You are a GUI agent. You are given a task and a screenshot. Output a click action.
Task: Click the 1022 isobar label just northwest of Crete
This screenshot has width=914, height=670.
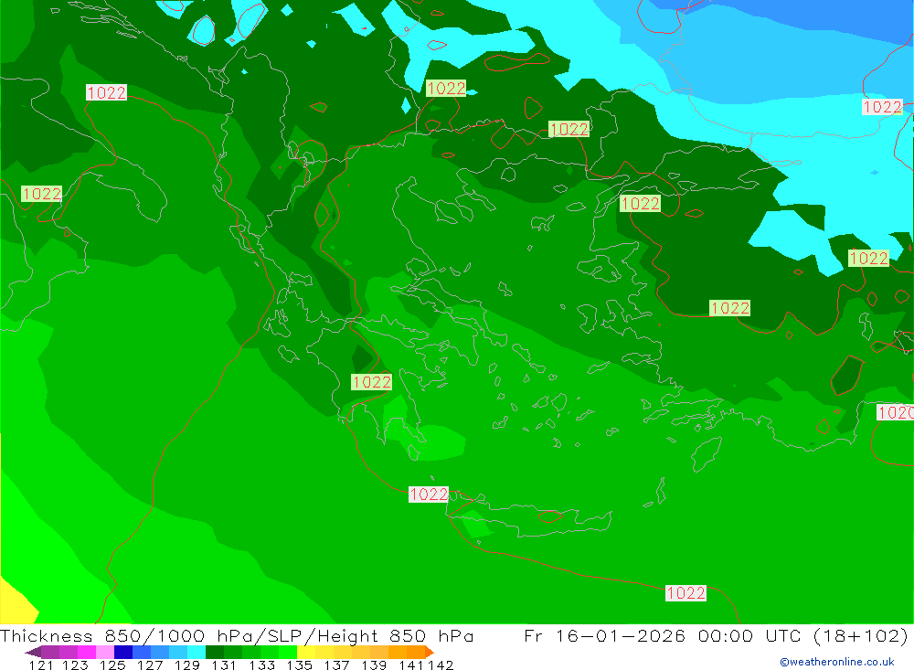429,495
